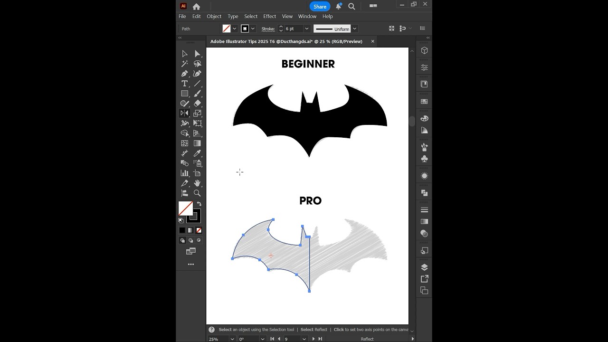Screen dimensions: 608x342
Task: Open stroke color dropdown in control bar
Action: (253, 28)
